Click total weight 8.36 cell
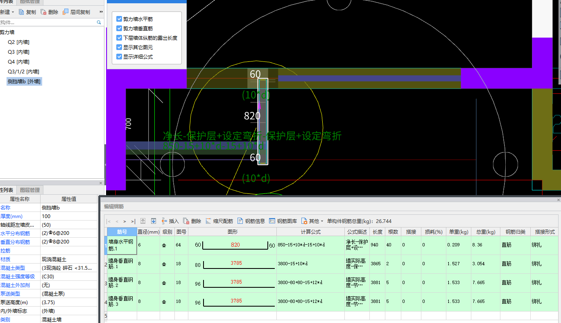The width and height of the screenshot is (561, 323). [x=485, y=245]
